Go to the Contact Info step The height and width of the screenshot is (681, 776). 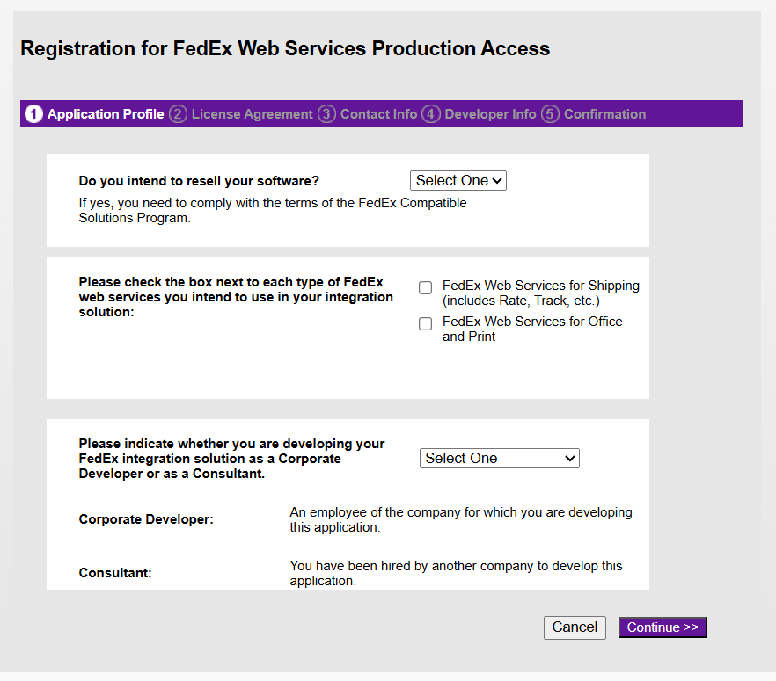coord(378,114)
